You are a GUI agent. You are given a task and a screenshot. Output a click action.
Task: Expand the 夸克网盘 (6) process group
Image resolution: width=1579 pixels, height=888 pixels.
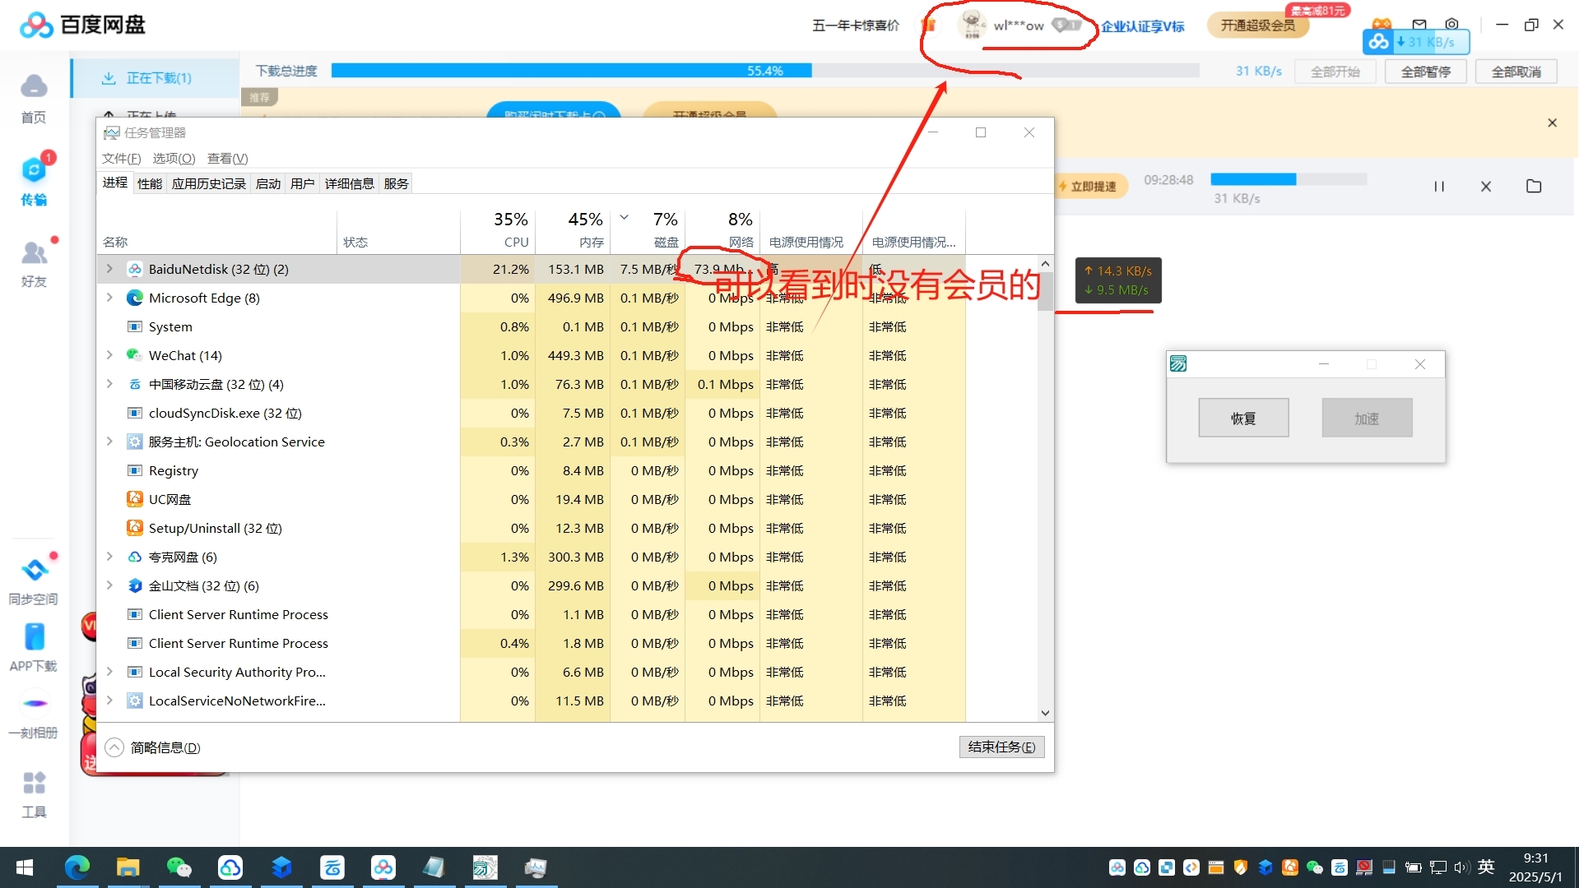pyautogui.click(x=109, y=557)
